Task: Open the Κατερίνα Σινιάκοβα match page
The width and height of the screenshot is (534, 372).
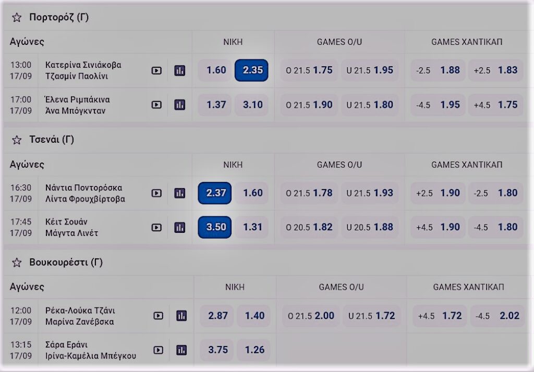Action: point(83,65)
